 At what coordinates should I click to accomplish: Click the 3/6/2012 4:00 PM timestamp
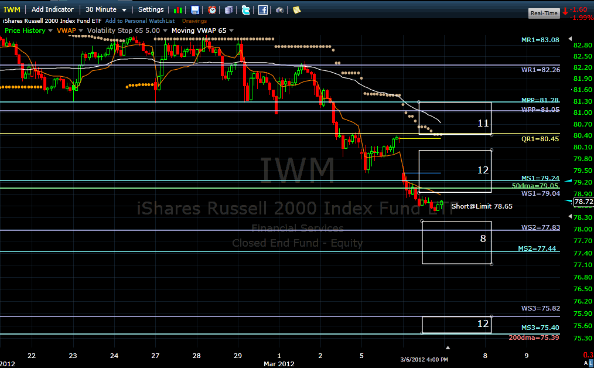[424, 359]
